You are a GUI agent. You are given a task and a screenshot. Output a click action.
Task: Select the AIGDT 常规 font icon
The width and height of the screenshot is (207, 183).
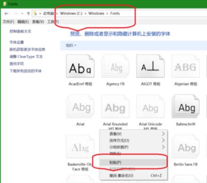[x=151, y=66]
